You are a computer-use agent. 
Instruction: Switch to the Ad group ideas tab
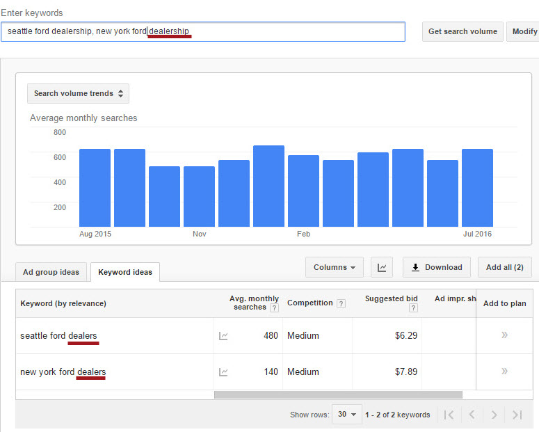51,272
